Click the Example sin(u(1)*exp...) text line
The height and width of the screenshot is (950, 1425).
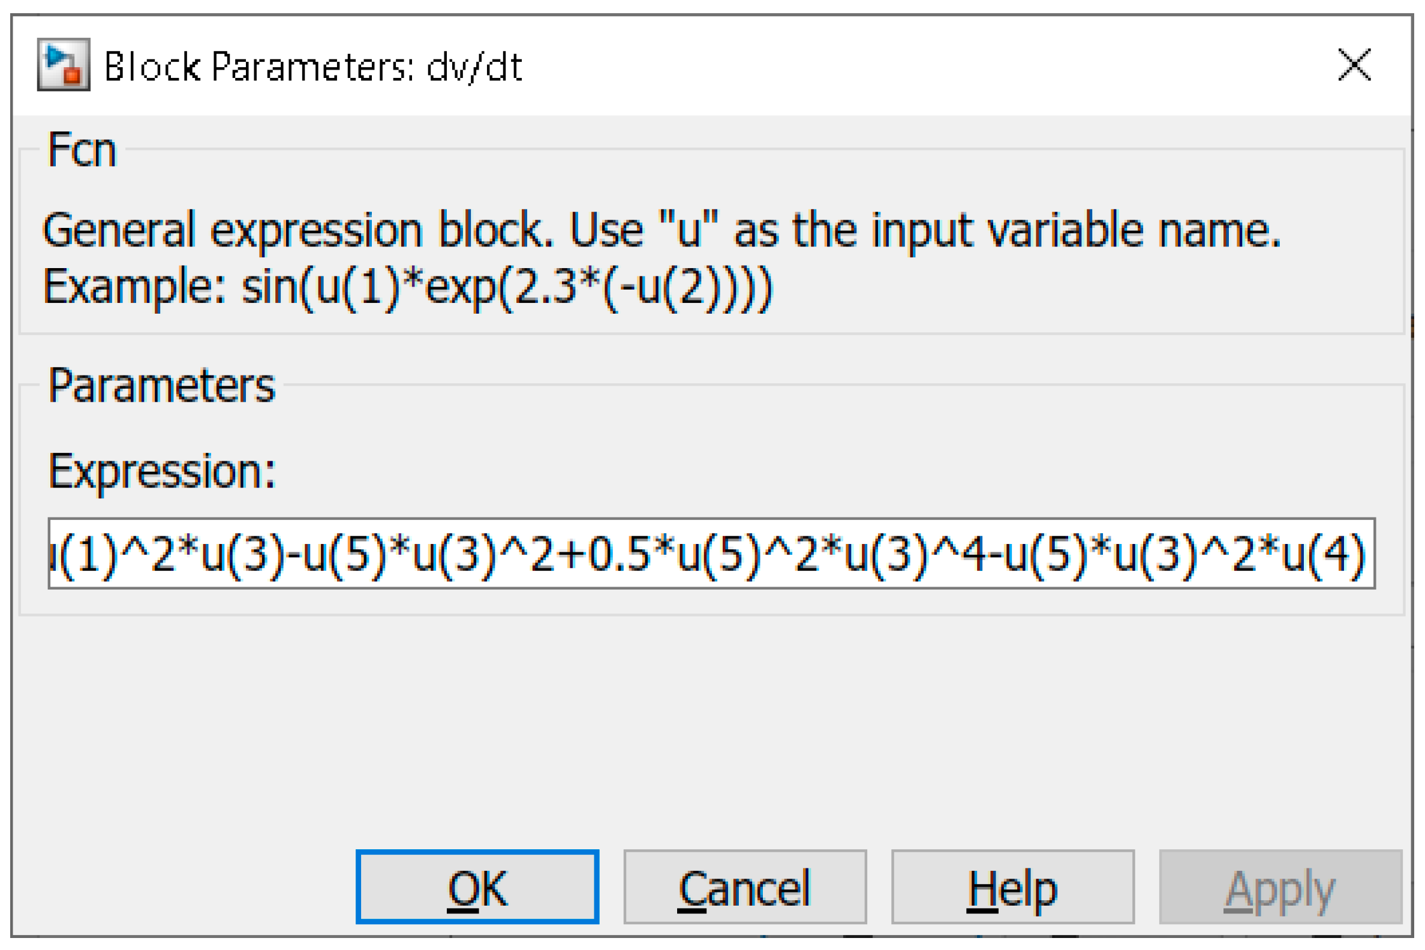point(407,287)
